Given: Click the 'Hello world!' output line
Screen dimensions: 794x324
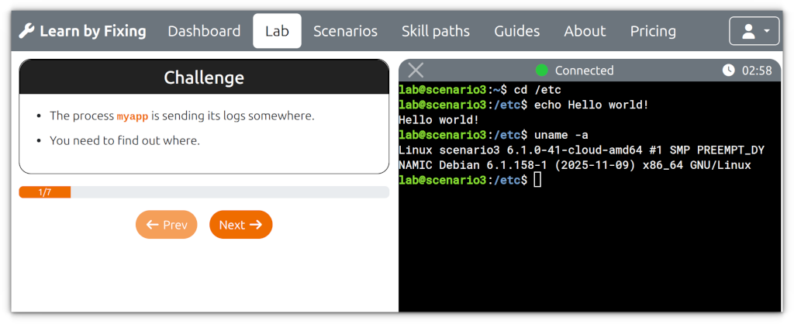Looking at the screenshot, I should (439, 120).
